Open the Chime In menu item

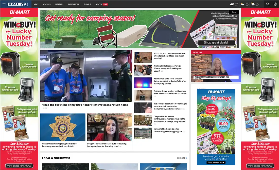click(88, 4)
